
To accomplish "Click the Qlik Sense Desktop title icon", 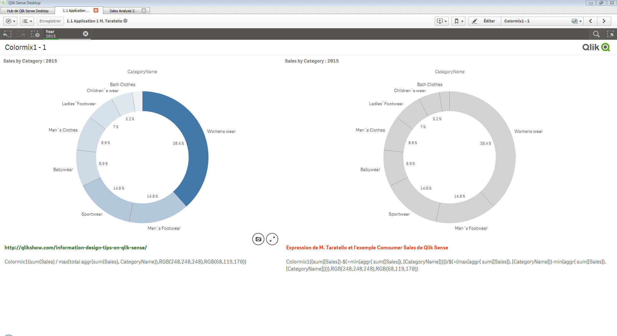I will point(3,3).
